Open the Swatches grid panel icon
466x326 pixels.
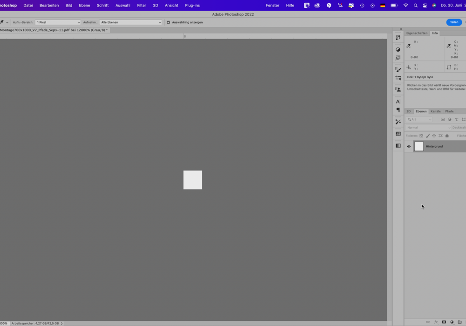(398, 134)
